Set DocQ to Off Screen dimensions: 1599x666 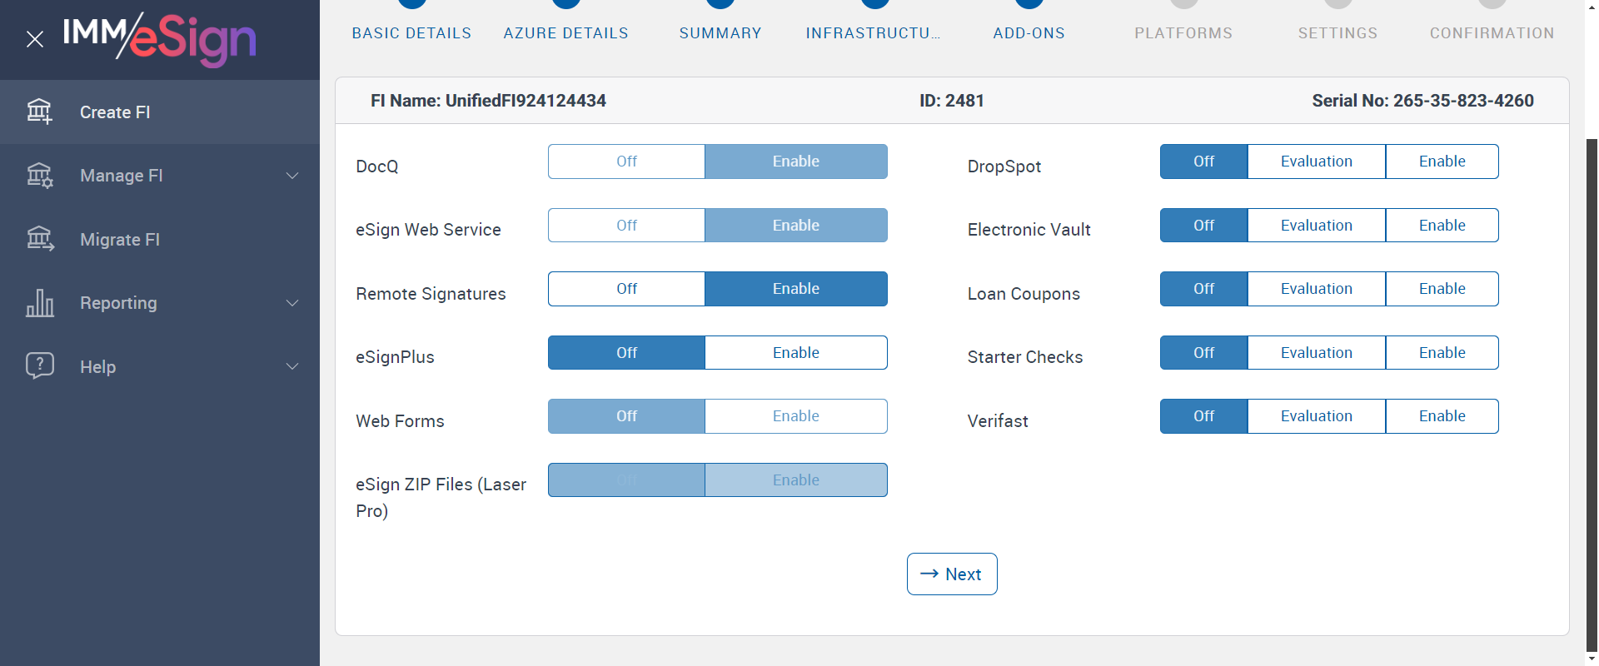[x=626, y=162]
